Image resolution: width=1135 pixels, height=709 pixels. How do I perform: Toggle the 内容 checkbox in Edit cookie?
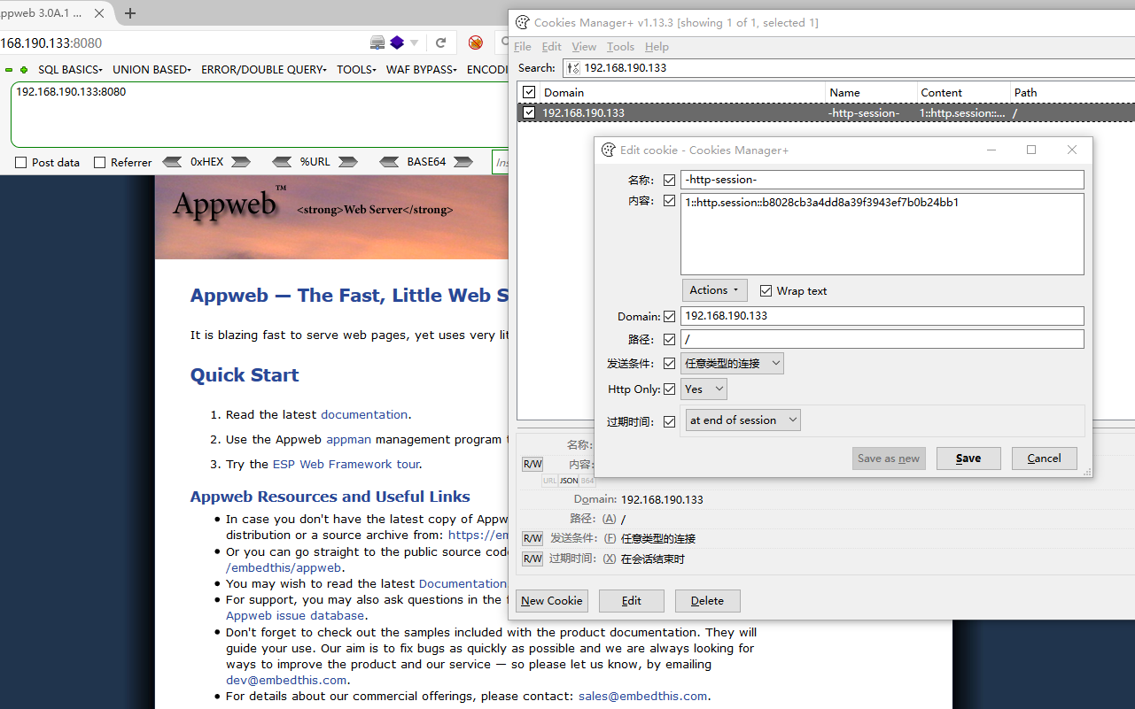pyautogui.click(x=669, y=202)
